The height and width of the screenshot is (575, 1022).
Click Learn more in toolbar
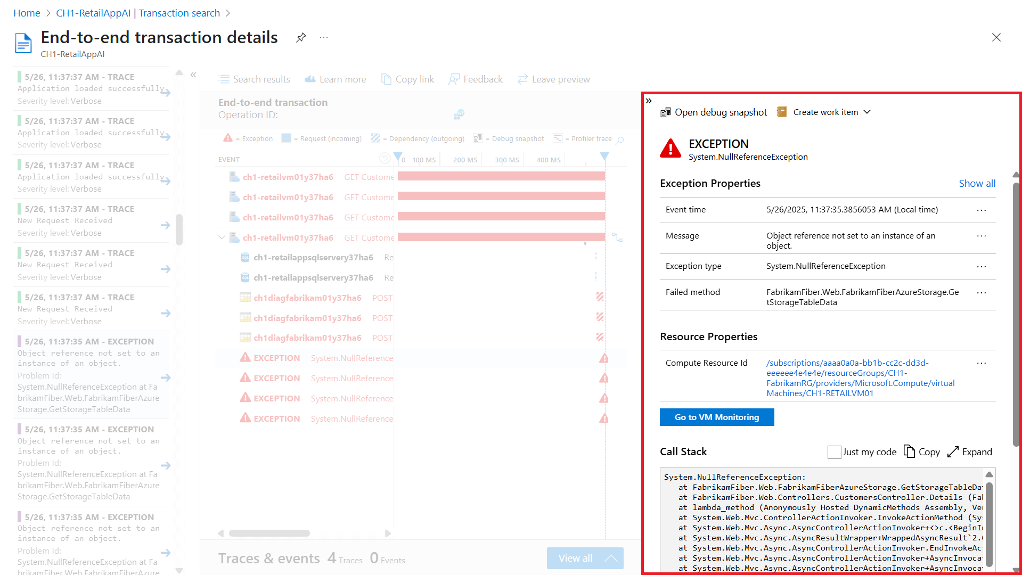coord(336,79)
